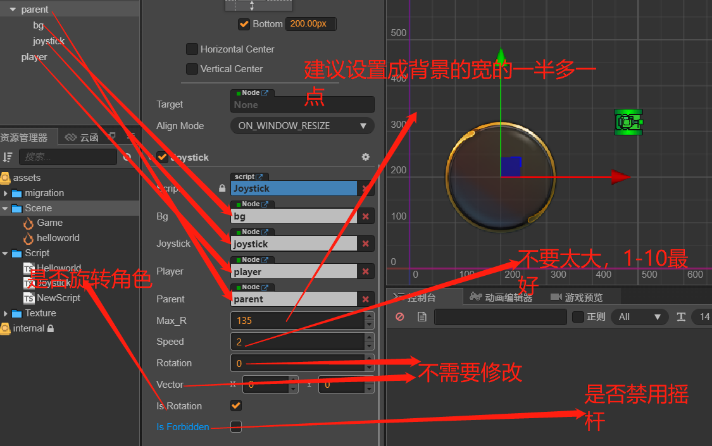Click the green Y-axis arrow gizmo

click(501, 56)
